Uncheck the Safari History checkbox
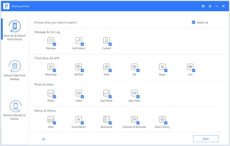This screenshot has width=230, height=146. 166,123
